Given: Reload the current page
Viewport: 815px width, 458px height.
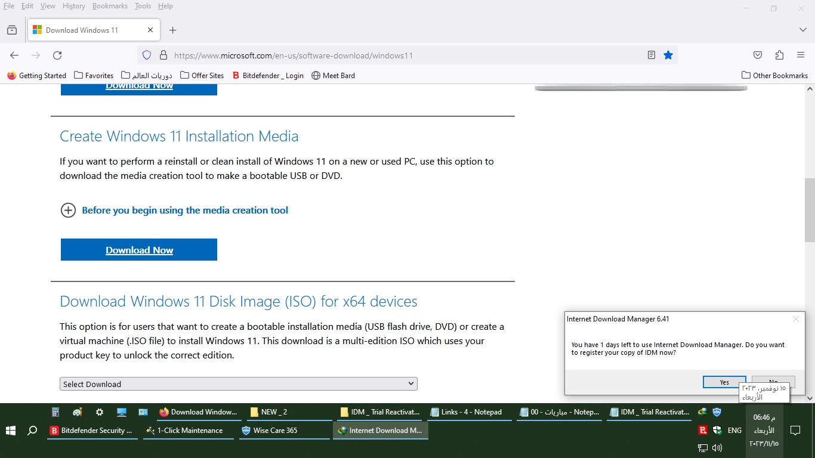Looking at the screenshot, I should tap(57, 55).
